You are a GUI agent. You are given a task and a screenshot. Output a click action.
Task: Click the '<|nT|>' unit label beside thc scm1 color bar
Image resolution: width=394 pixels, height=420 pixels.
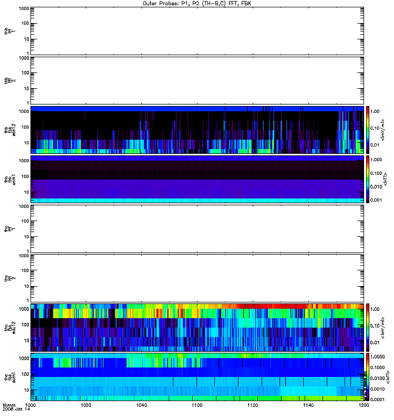click(x=387, y=377)
